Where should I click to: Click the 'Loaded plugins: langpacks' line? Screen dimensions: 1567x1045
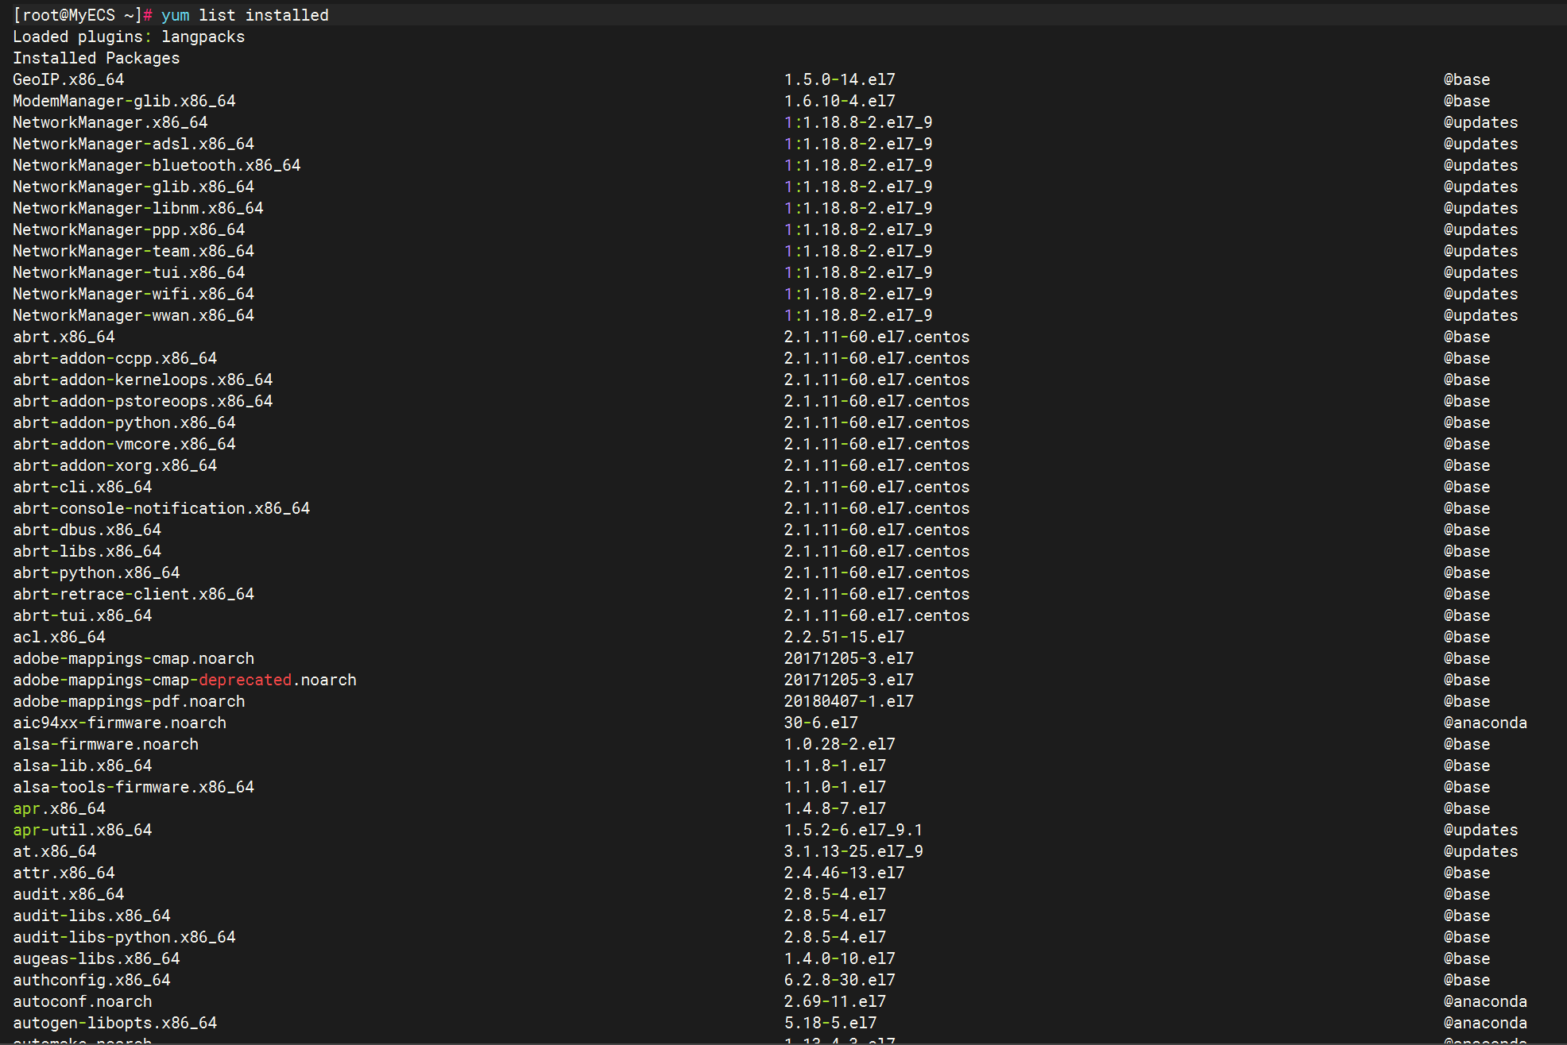pyautogui.click(x=129, y=37)
